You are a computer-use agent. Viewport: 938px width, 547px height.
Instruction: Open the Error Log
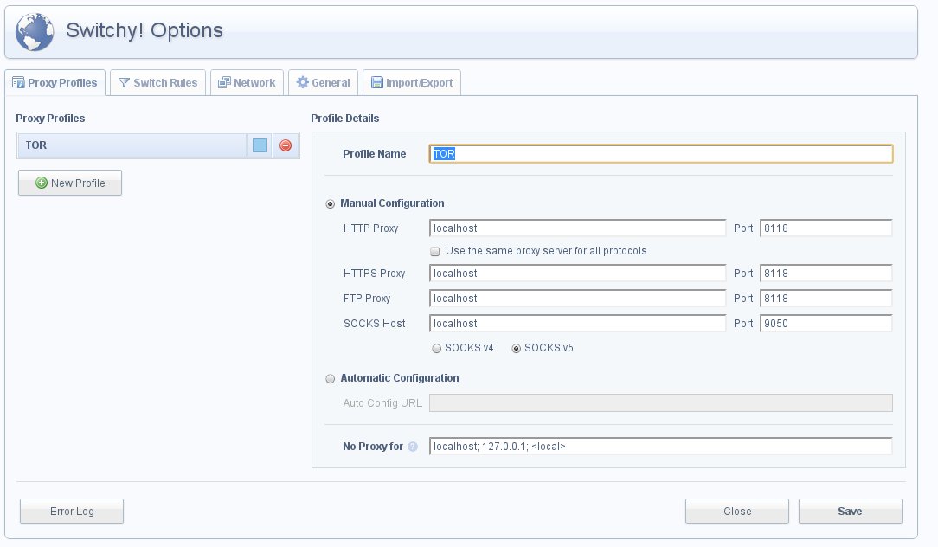click(72, 512)
